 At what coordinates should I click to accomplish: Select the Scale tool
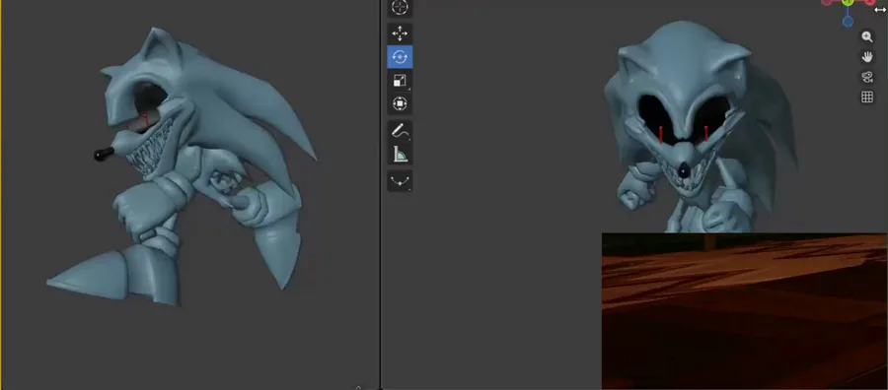[400, 81]
